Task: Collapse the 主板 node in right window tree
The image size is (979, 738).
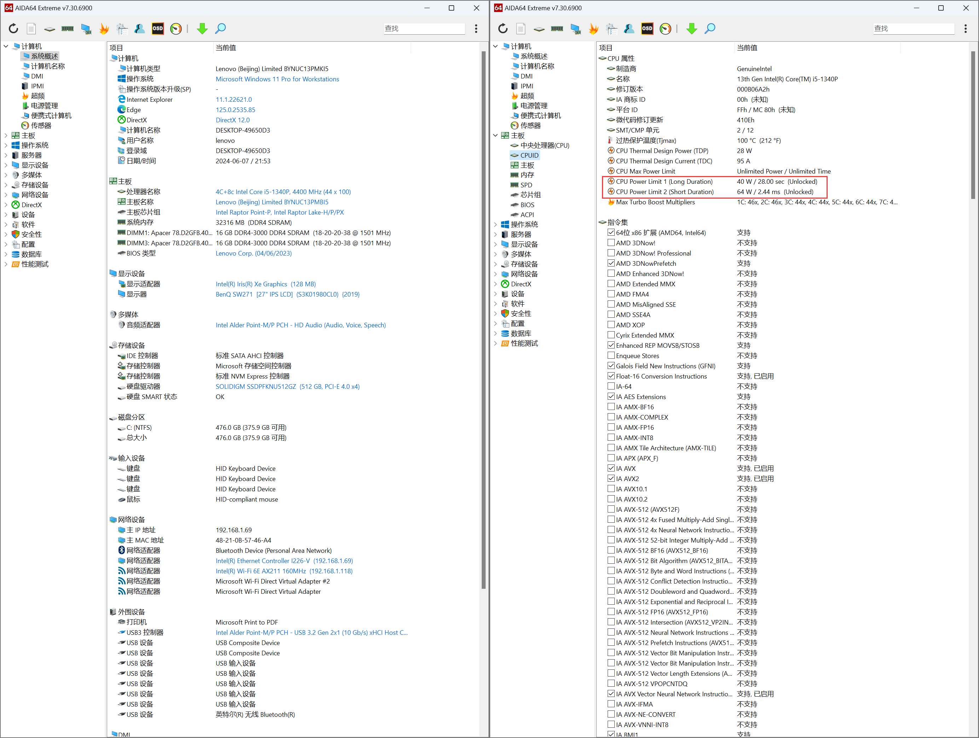Action: pyautogui.click(x=495, y=135)
